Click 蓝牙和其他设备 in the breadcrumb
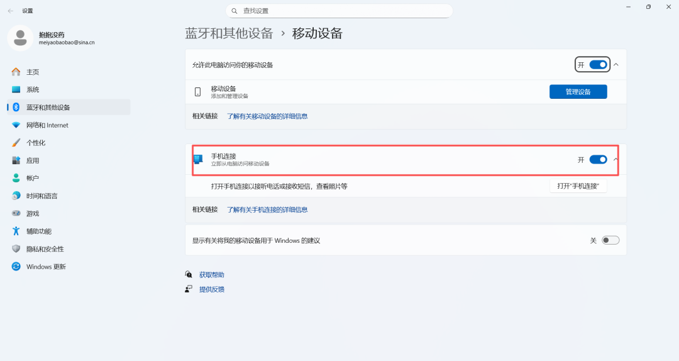Screen dimensions: 679x361 (x=229, y=33)
